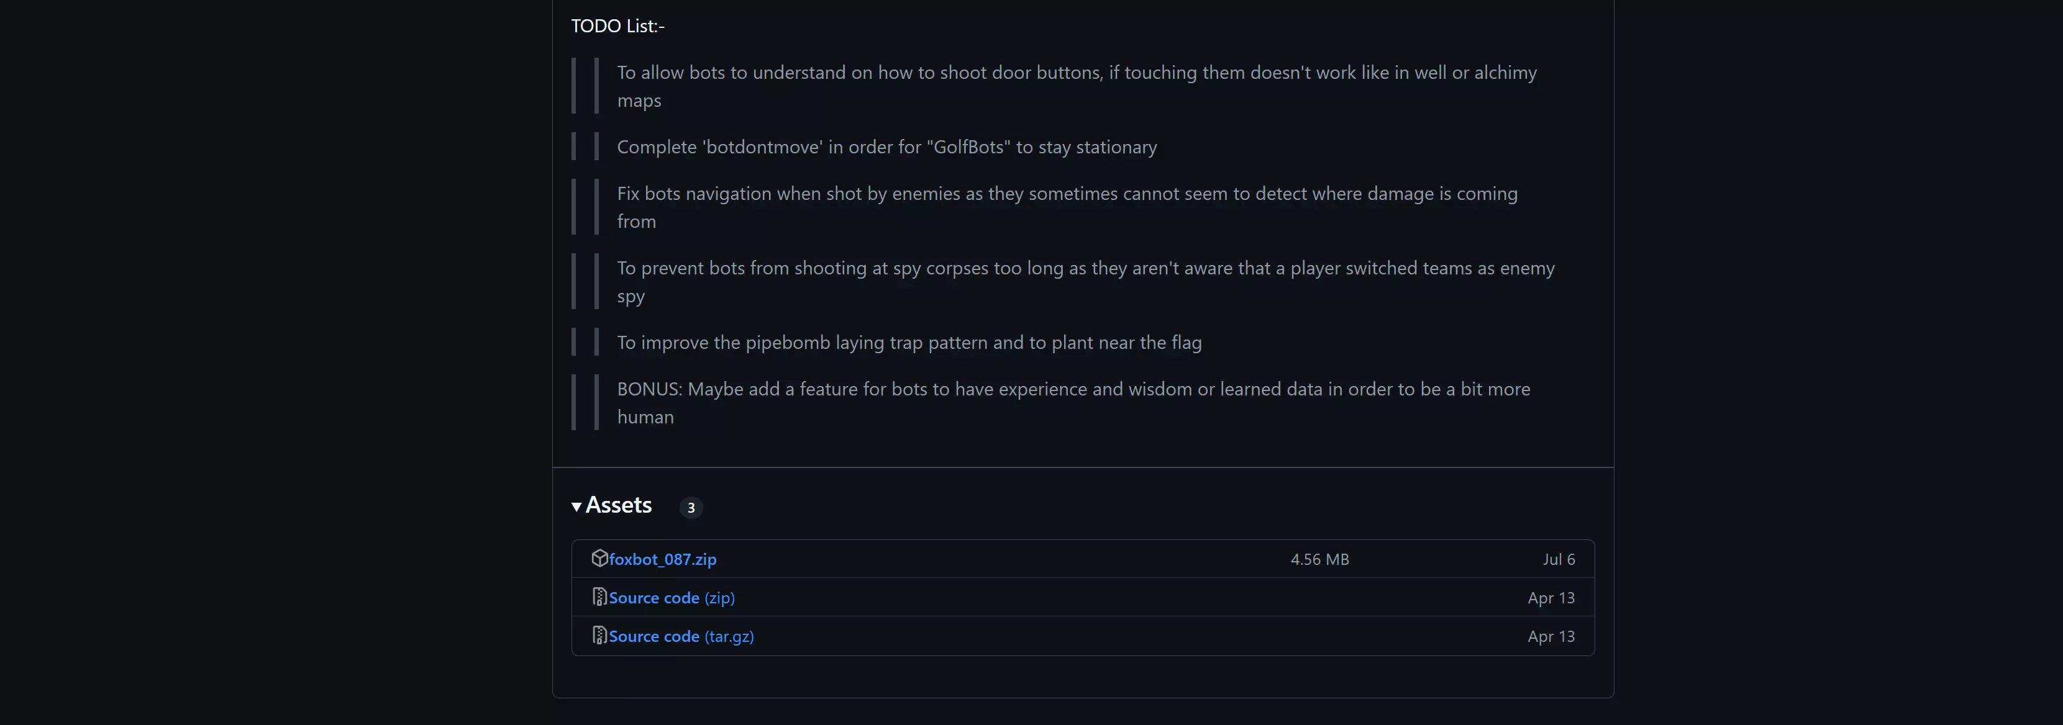This screenshot has width=2063, height=725.
Task: Collapse the Assets section using its triangle
Action: point(576,506)
